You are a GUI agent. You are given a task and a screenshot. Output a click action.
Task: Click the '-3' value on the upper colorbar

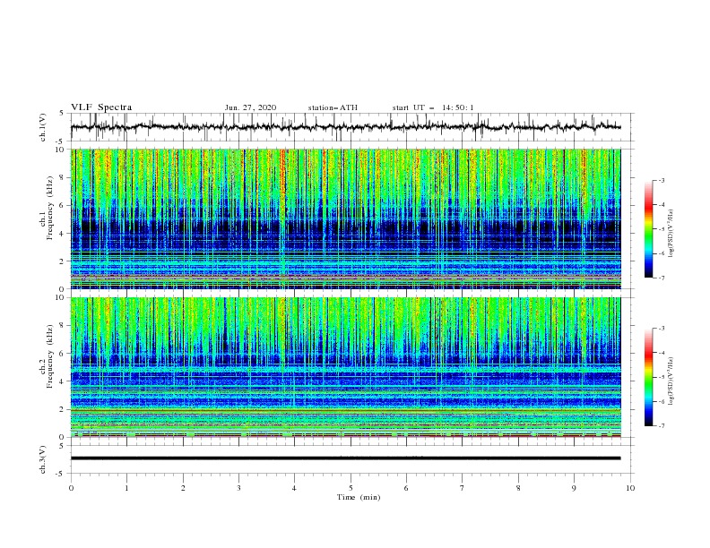661,180
